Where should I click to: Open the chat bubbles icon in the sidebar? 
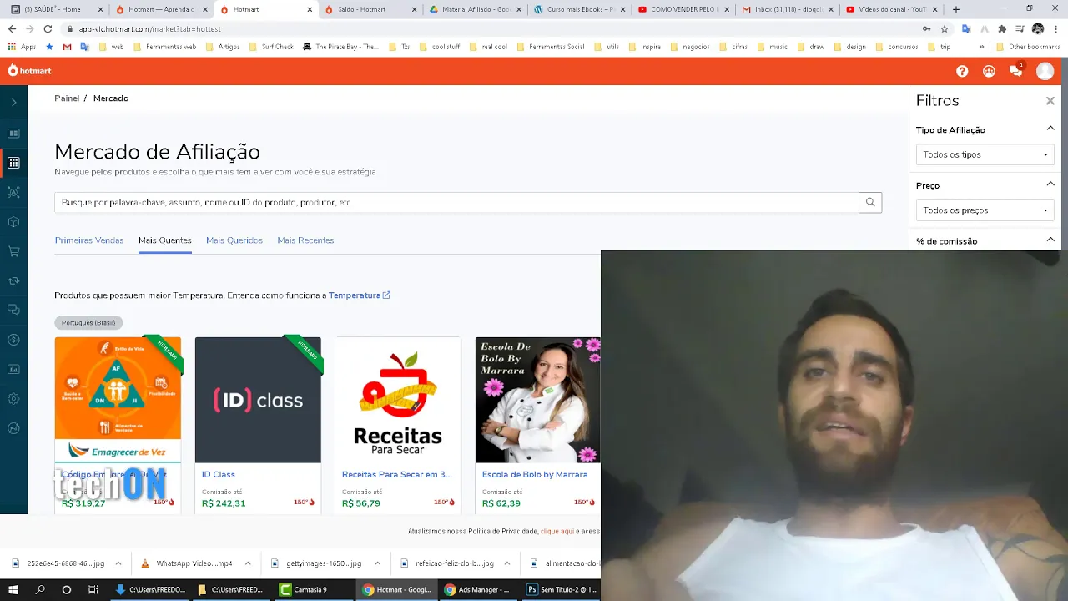tap(13, 310)
